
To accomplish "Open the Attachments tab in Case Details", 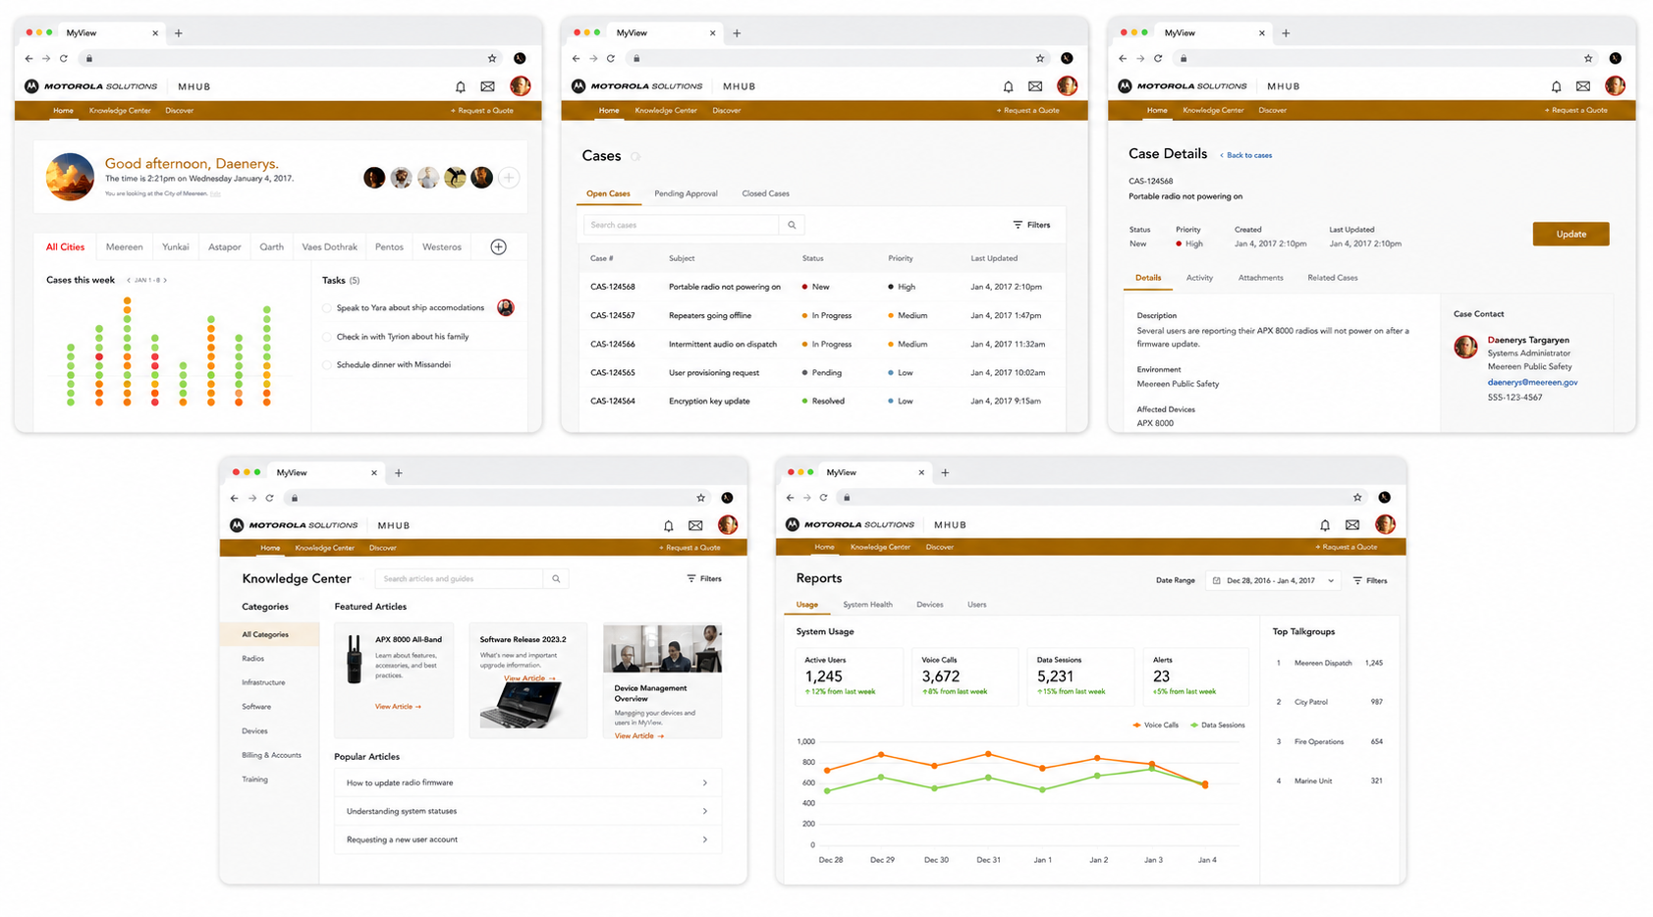I will (x=1260, y=278).
